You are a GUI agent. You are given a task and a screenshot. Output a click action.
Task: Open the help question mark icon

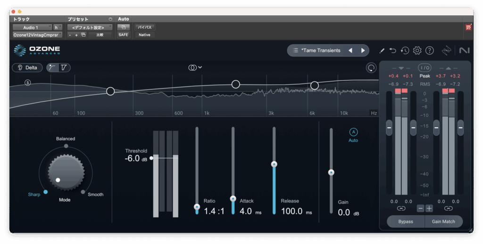(429, 50)
